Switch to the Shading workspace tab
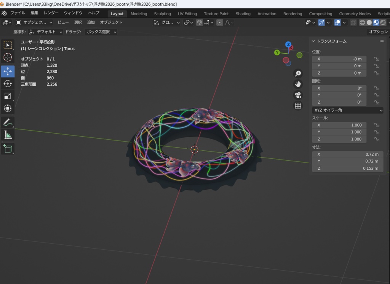390x284 pixels. point(243,14)
